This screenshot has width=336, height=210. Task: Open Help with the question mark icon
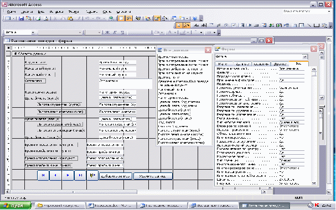195,18
